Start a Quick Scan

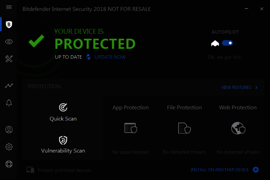pos(63,112)
